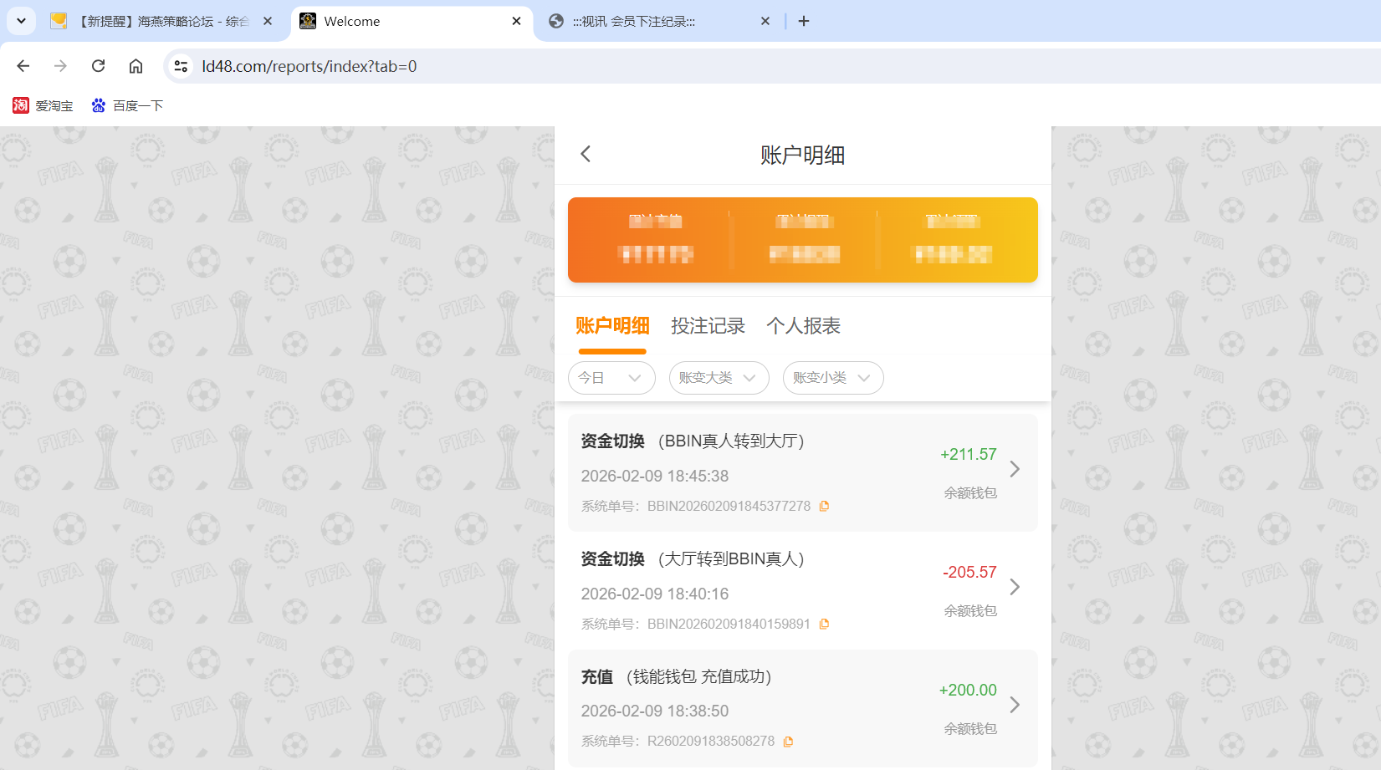Switch to the 投注记录 tab
Viewport: 1381px width, 770px height.
[708, 326]
